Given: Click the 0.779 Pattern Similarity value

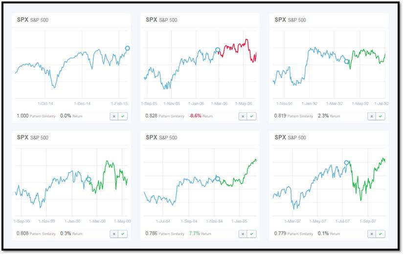Looking at the screenshot, I should 281,234.
